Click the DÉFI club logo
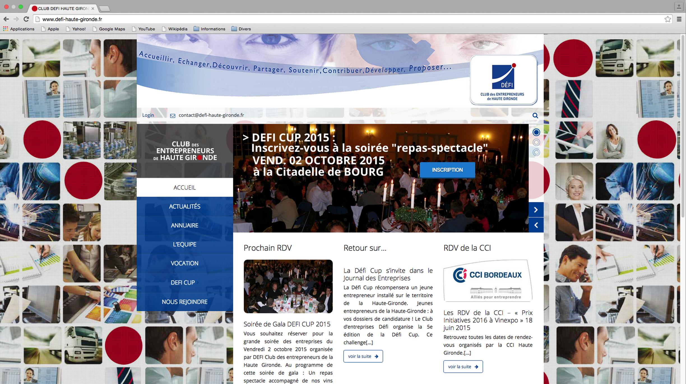This screenshot has height=384, width=686. pyautogui.click(x=503, y=80)
